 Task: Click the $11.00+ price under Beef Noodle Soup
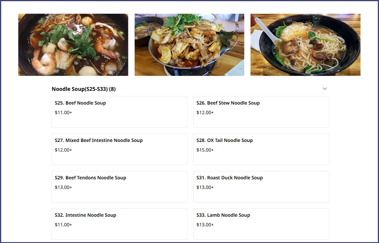[x=63, y=112]
